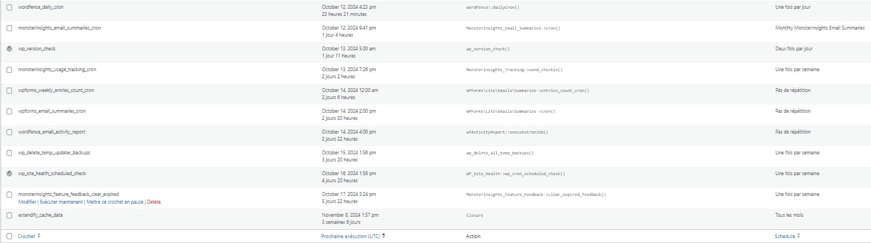871x243 pixels.
Task: Click sort arrows next to Schedule
Action: pyautogui.click(x=799, y=236)
